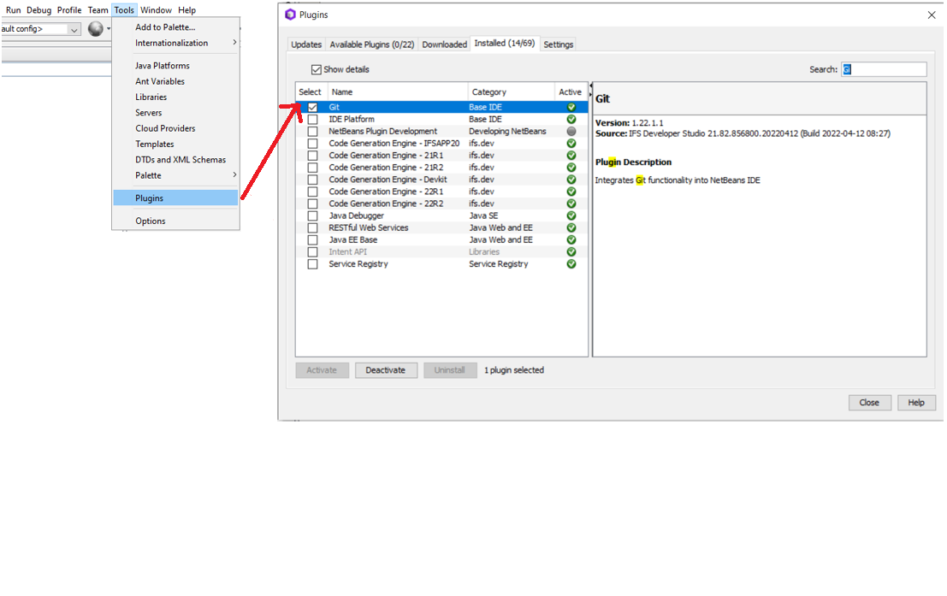Click the Deactivate button
Screen dimensions: 947x596
(386, 370)
